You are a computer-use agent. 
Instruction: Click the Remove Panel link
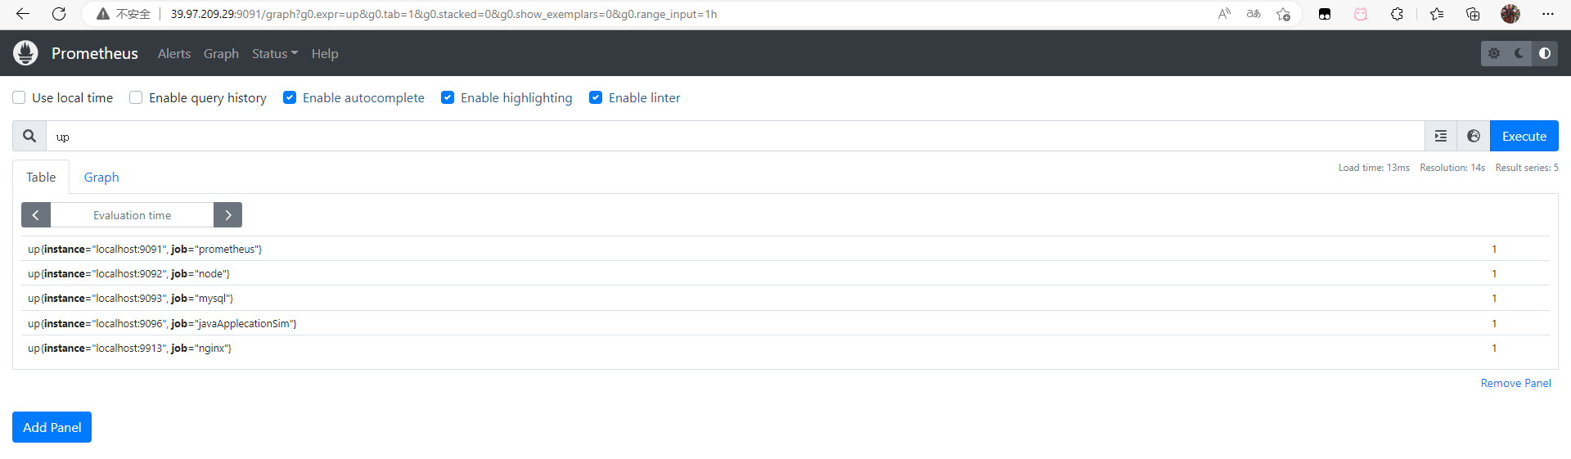click(1515, 383)
